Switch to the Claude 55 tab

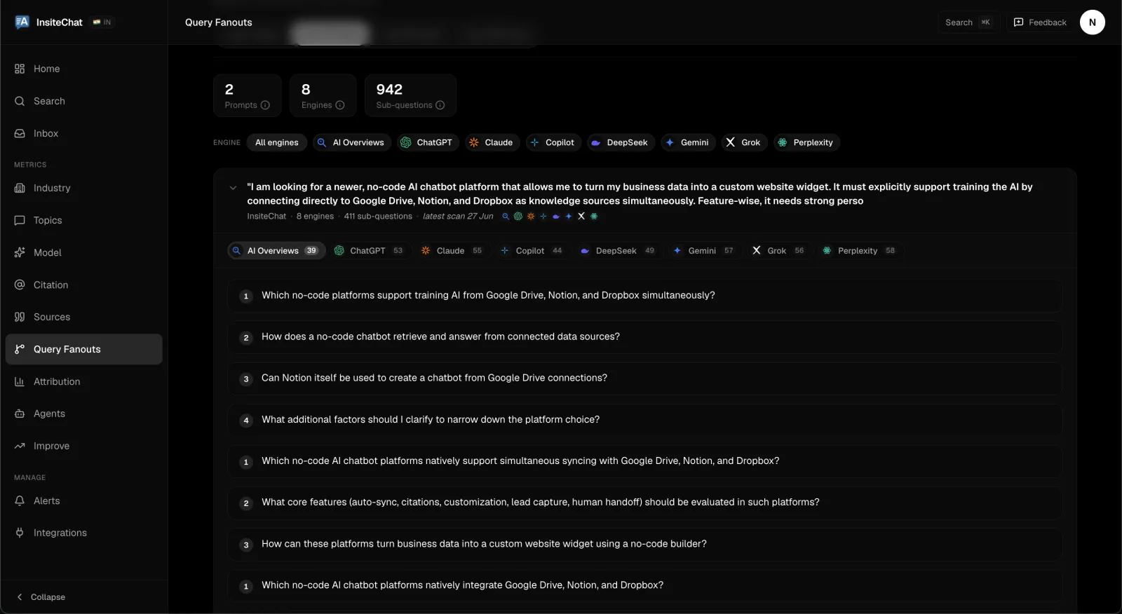click(452, 251)
